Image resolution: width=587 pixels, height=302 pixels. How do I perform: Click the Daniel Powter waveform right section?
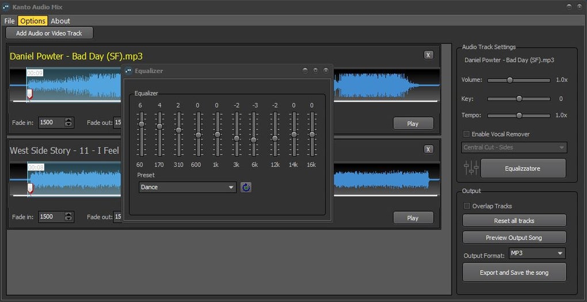(386, 85)
